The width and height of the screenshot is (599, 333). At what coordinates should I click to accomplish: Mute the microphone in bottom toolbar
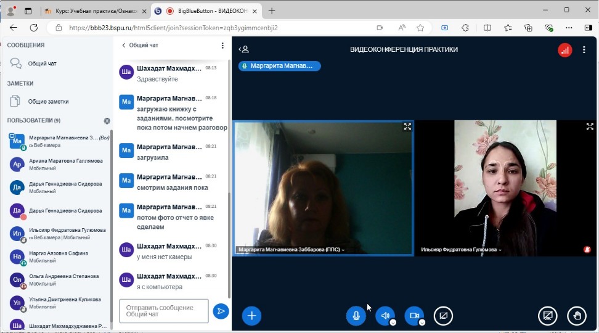pos(356,316)
